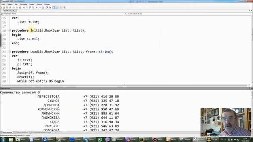253x142 pixels.
Task: Open the Вид menu
Action: (16, 4)
